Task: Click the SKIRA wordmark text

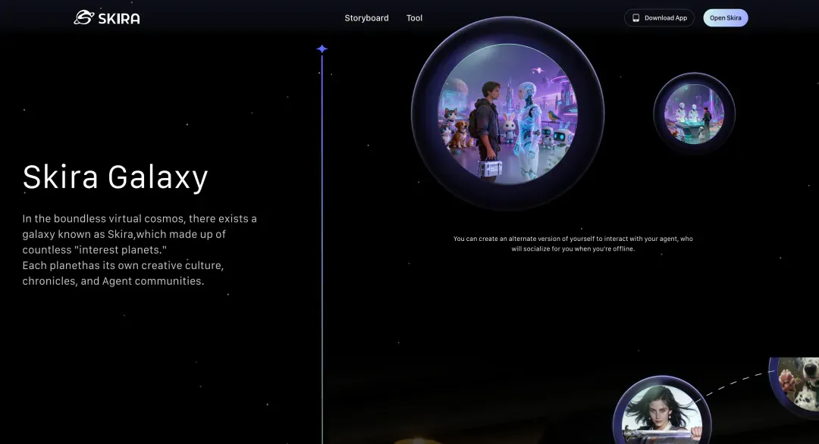Action: [x=119, y=19]
